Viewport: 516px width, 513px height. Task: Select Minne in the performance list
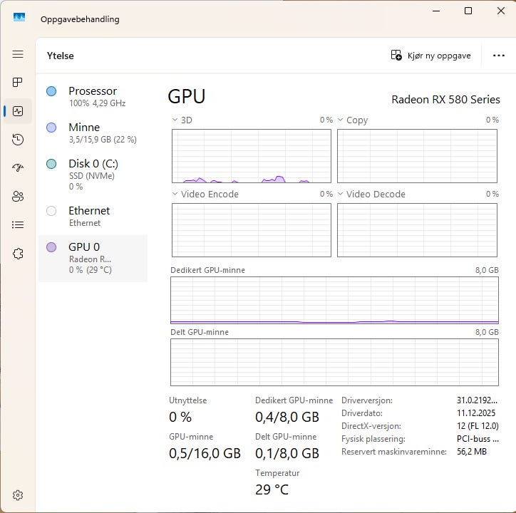[93, 133]
